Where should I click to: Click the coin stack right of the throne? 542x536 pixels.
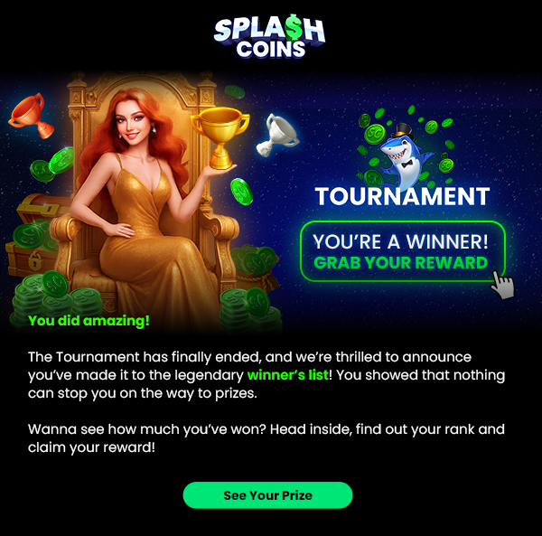[249, 309]
